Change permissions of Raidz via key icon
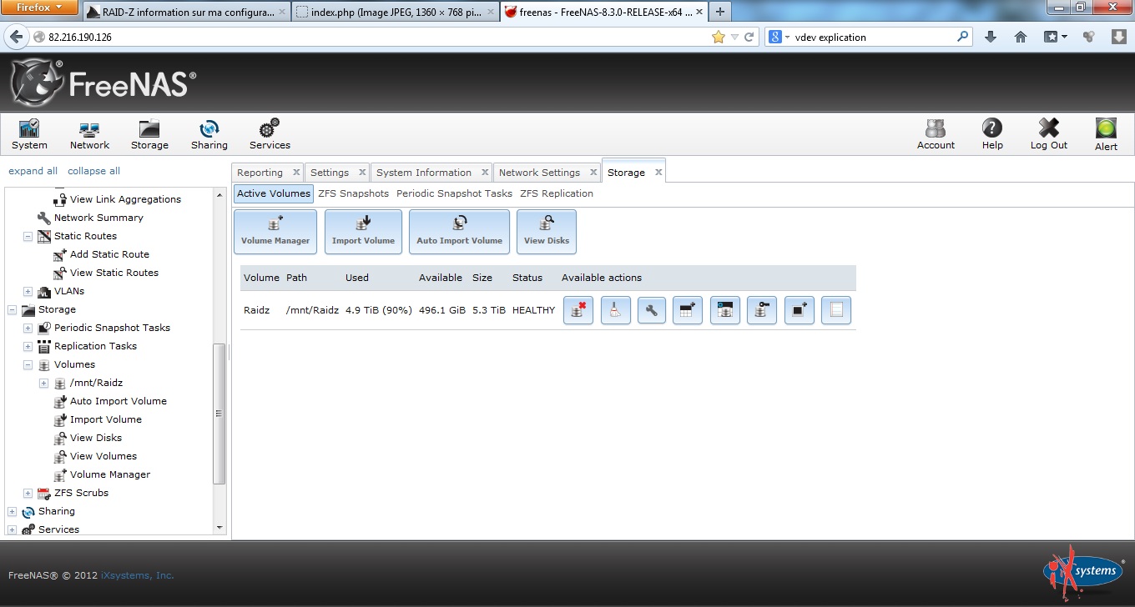 coord(762,310)
